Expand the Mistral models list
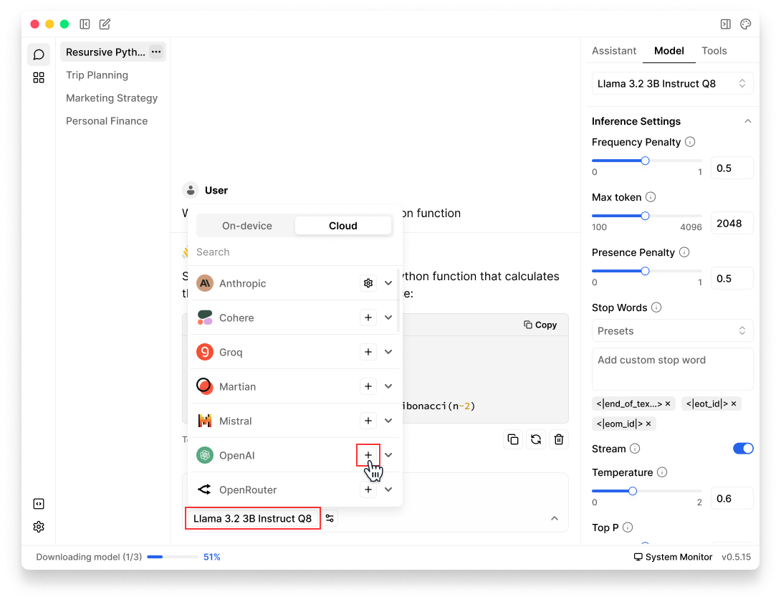This screenshot has width=781, height=602. coord(388,421)
